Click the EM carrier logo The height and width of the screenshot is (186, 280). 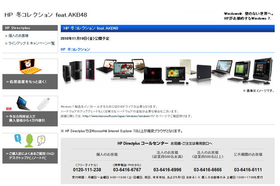click(9, 109)
